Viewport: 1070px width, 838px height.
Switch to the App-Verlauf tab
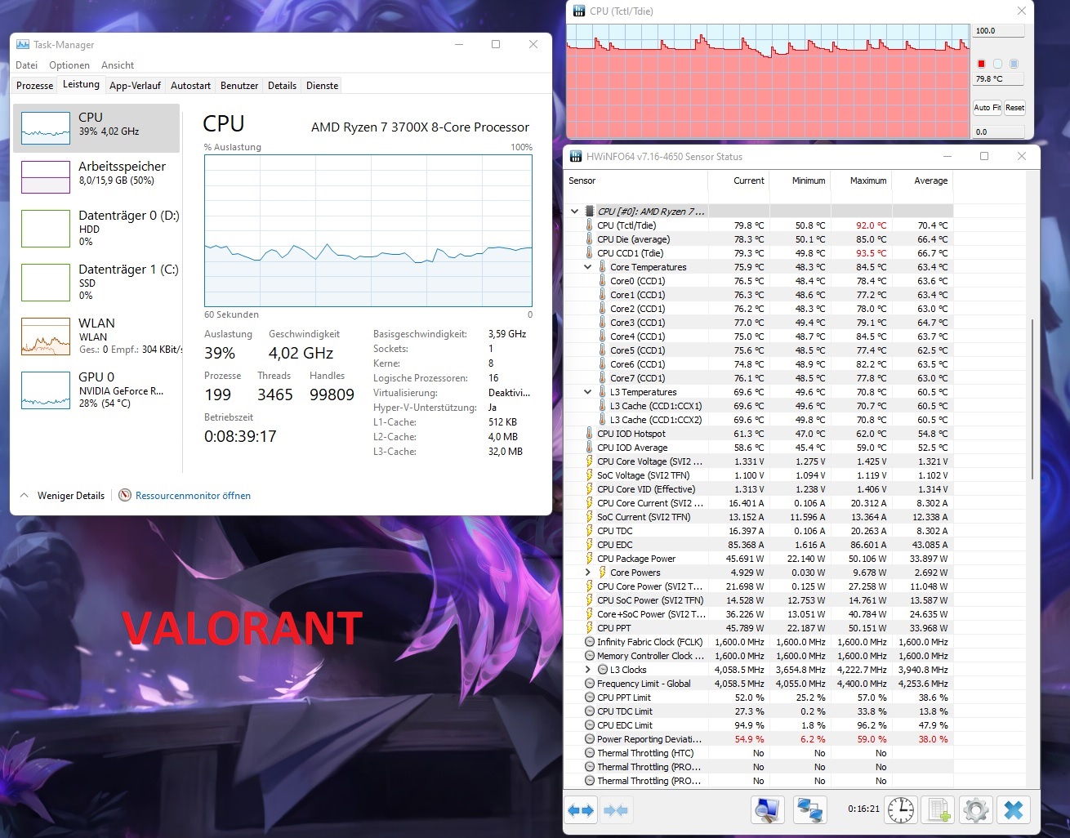(135, 86)
